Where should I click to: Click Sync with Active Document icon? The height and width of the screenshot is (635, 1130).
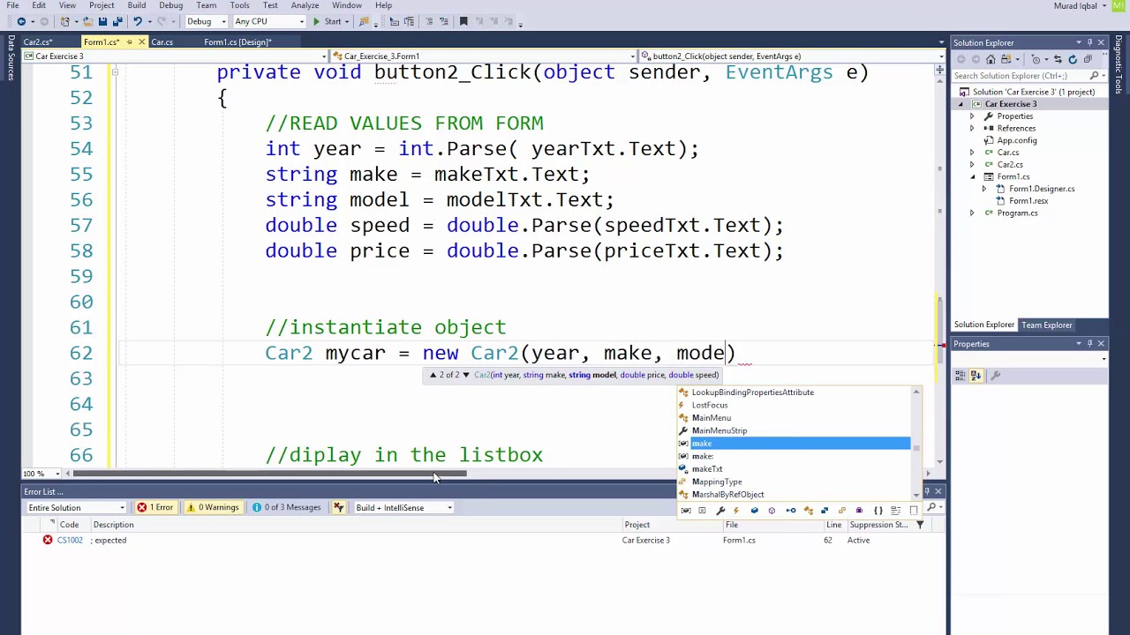point(1058,59)
